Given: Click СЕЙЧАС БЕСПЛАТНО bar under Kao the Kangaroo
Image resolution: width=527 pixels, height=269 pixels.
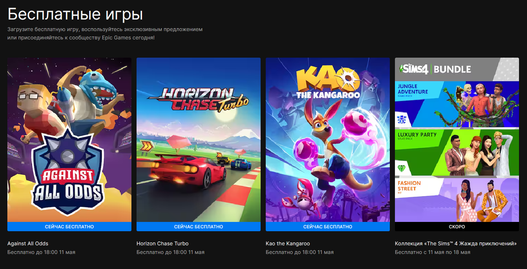Looking at the screenshot, I should tap(328, 226).
